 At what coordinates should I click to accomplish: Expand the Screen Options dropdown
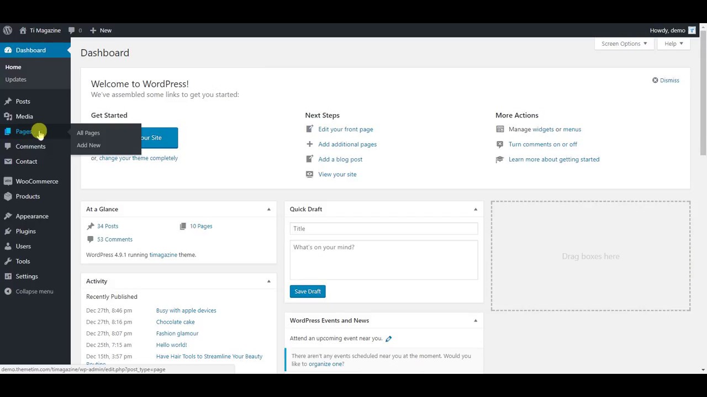click(625, 44)
